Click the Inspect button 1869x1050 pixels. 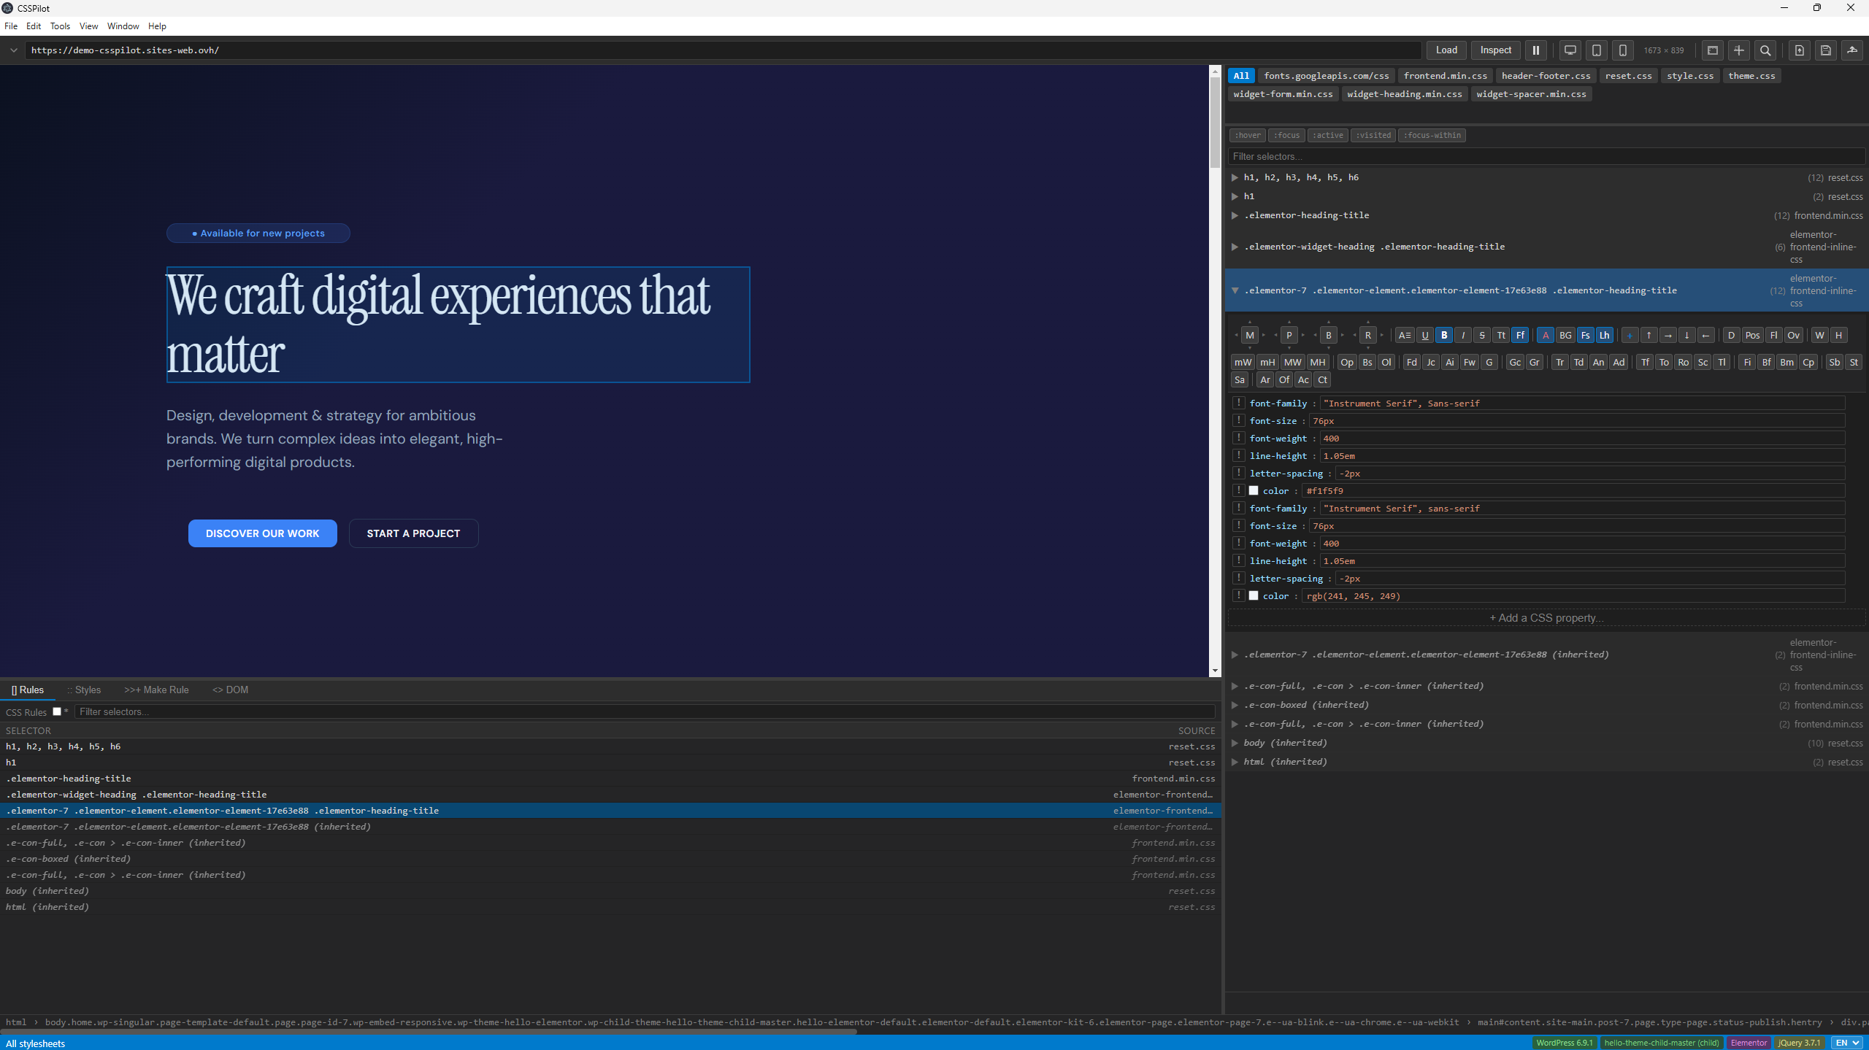[x=1495, y=50]
